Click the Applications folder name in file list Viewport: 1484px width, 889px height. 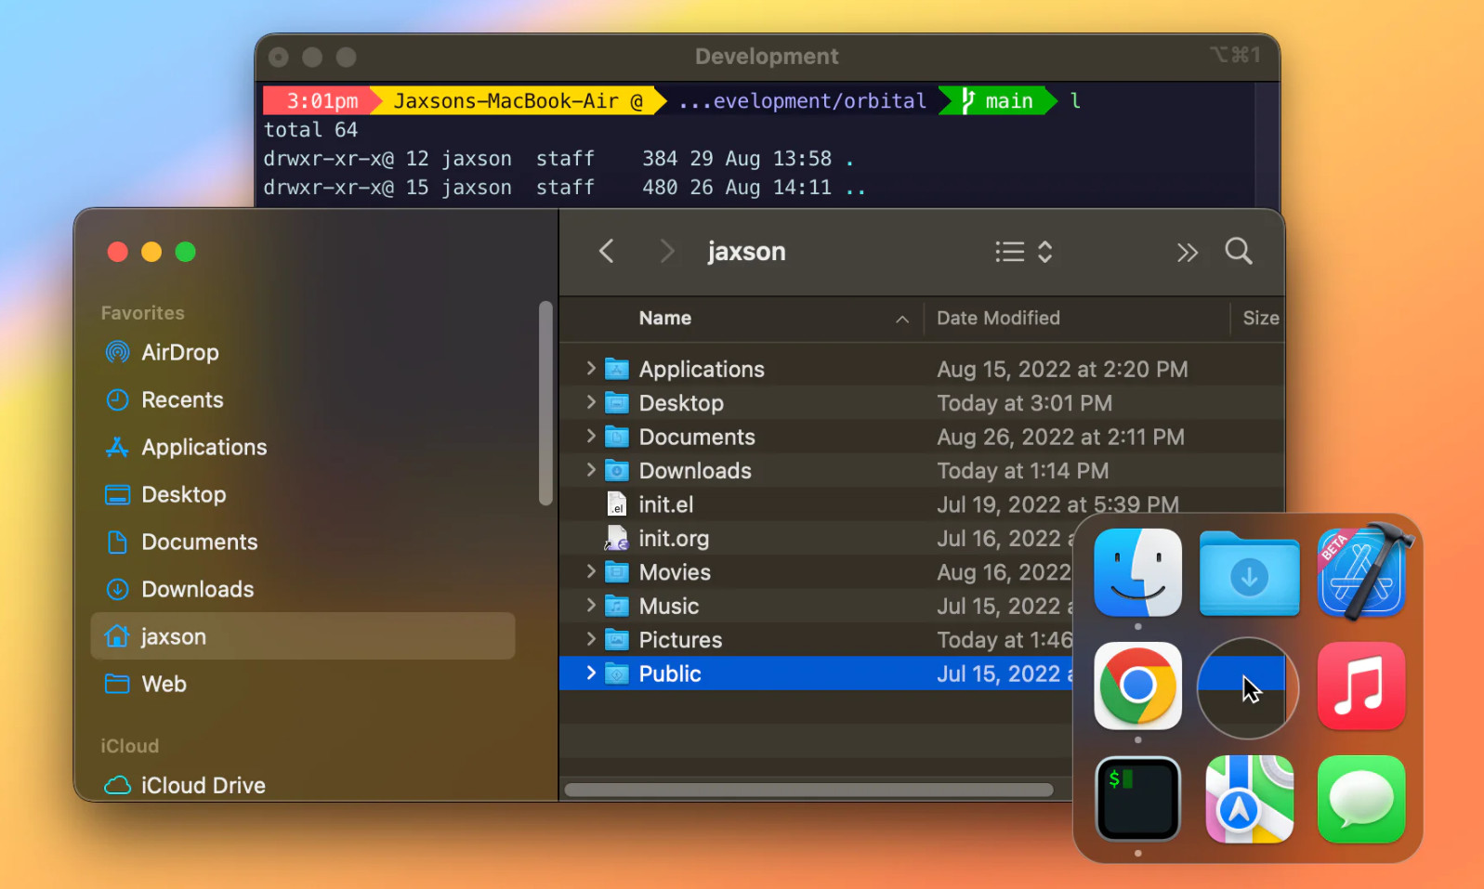[x=702, y=369]
